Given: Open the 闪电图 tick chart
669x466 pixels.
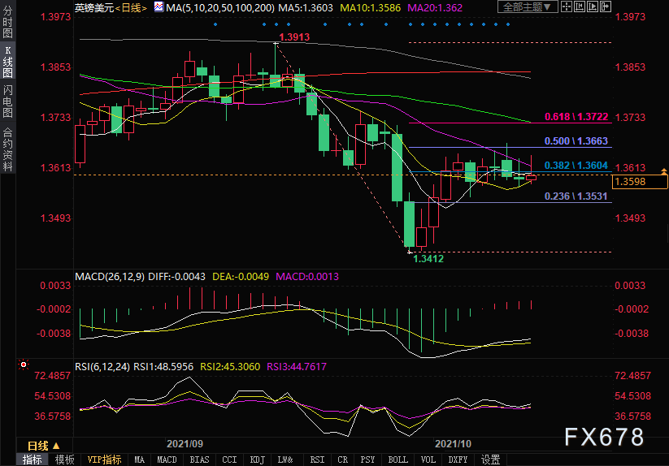Looking at the screenshot, I should coord(7,101).
